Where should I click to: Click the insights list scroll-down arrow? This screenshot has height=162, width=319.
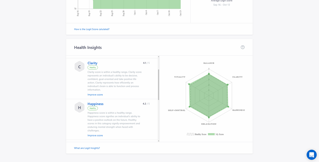158,141
